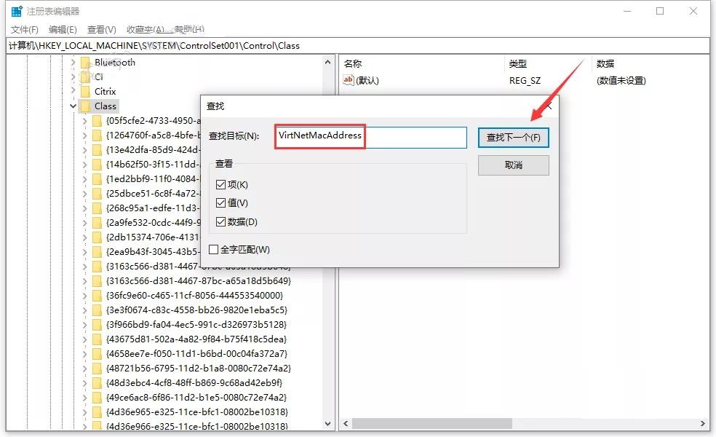Click the 数据 column header
The height and width of the screenshot is (437, 716).
(x=605, y=63)
